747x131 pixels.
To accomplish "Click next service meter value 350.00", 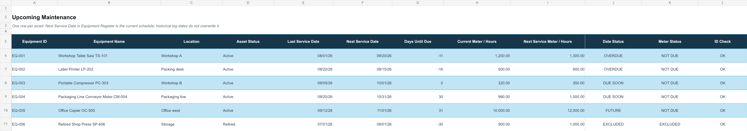I will pyautogui.click(x=547, y=83).
